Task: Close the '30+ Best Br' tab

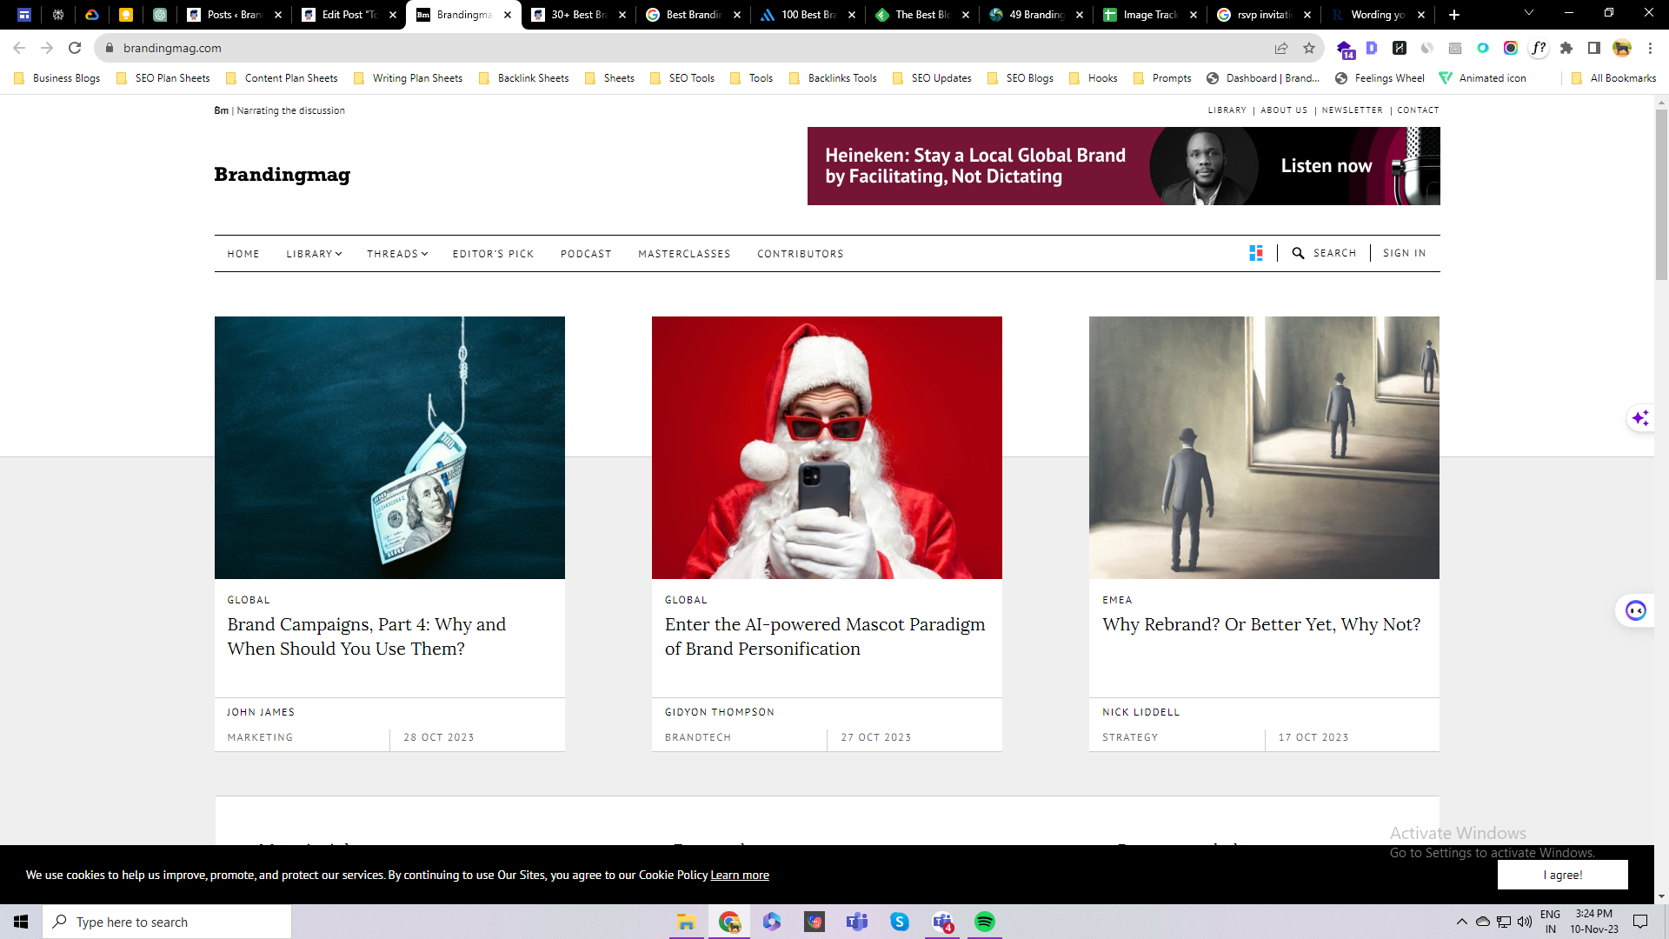Action: point(622,15)
